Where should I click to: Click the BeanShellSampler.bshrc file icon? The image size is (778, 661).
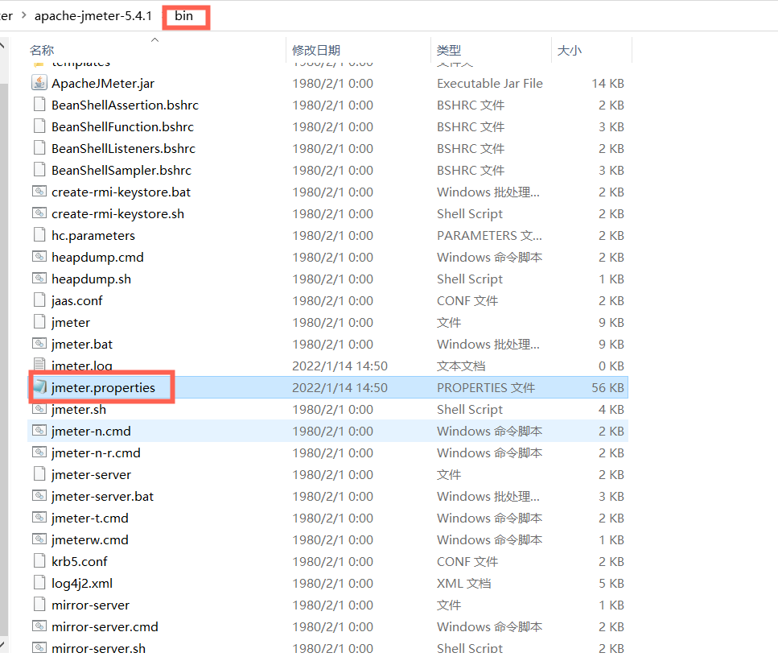39,170
